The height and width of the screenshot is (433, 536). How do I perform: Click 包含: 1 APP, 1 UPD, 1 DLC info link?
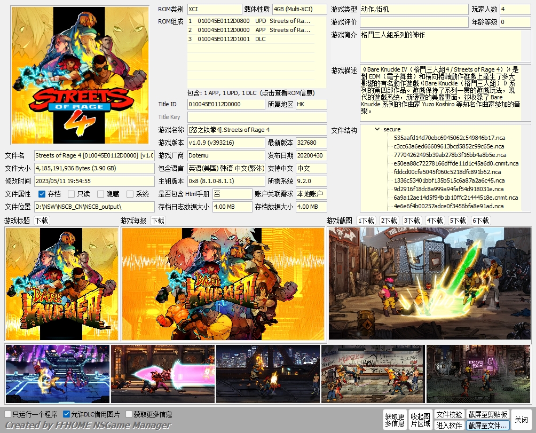pyautogui.click(x=251, y=93)
